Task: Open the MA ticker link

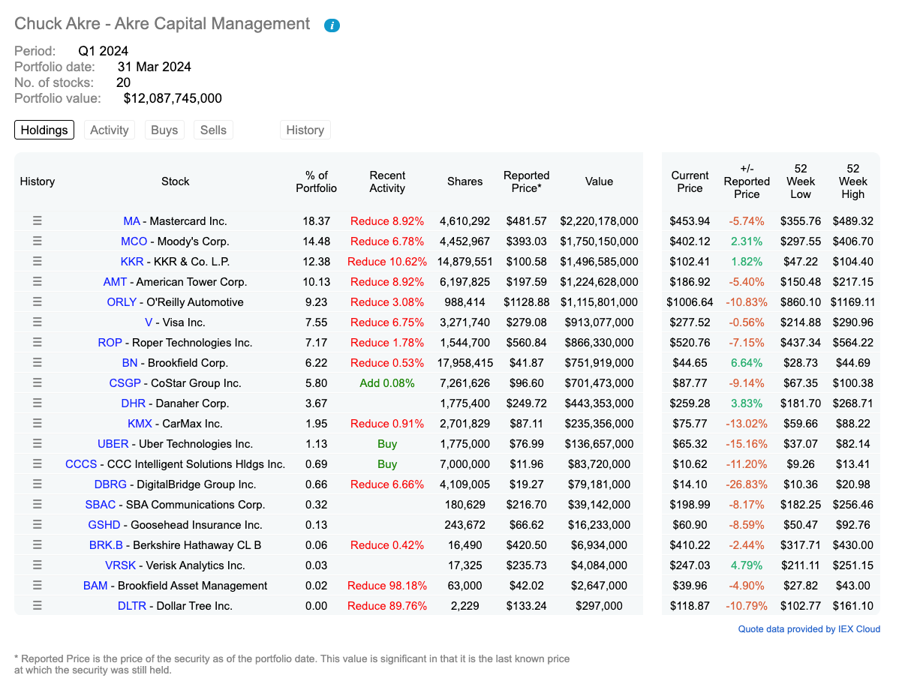Action: (x=131, y=221)
